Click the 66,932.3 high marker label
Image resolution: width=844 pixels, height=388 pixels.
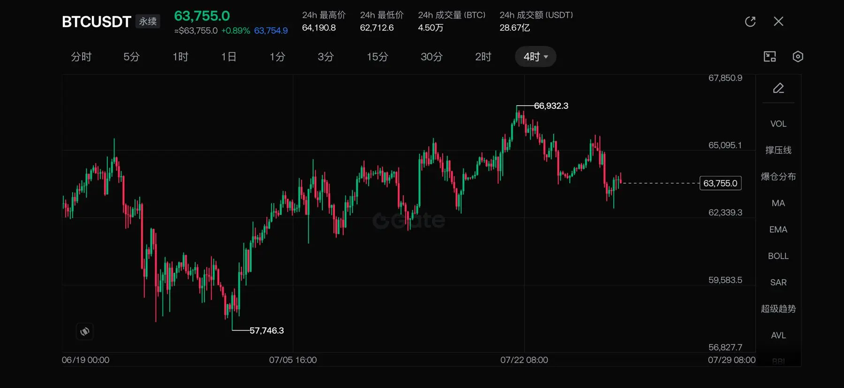[x=551, y=106]
